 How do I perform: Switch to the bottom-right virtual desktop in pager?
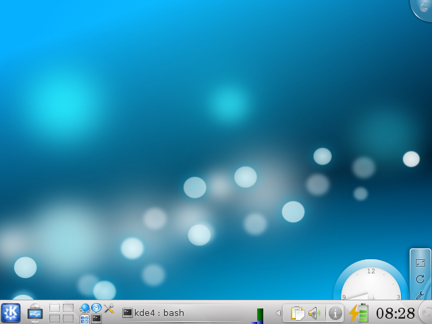(68, 319)
